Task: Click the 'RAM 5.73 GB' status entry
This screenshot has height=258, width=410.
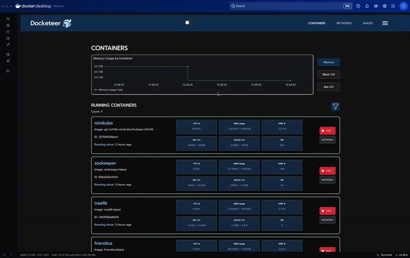Action: [28, 255]
